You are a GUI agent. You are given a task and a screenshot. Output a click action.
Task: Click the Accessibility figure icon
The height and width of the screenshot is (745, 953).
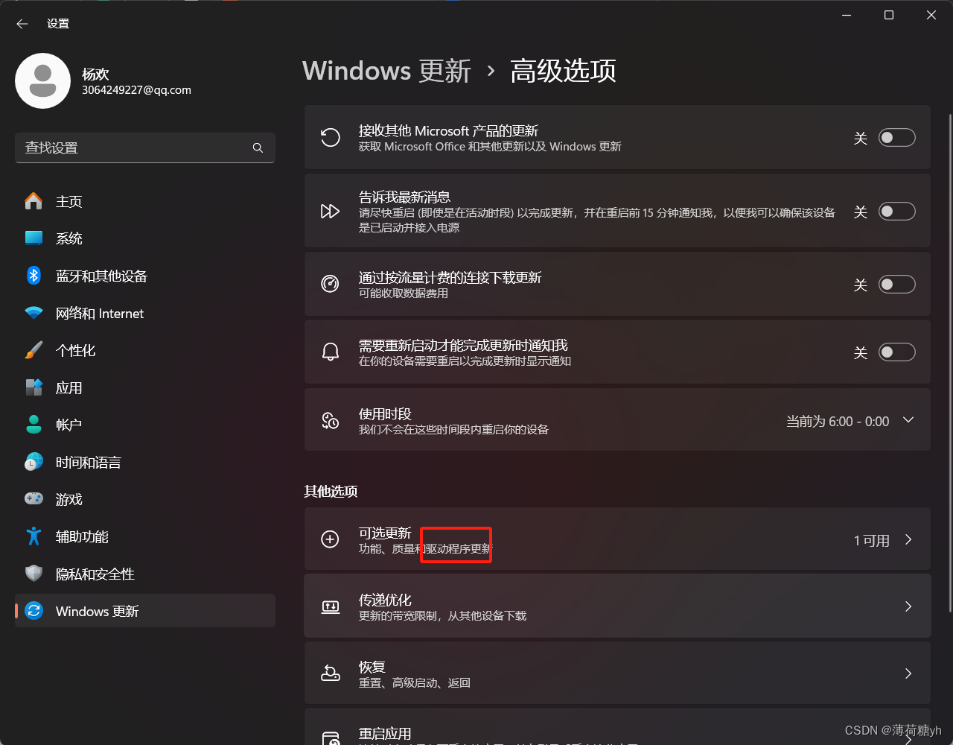(x=34, y=536)
